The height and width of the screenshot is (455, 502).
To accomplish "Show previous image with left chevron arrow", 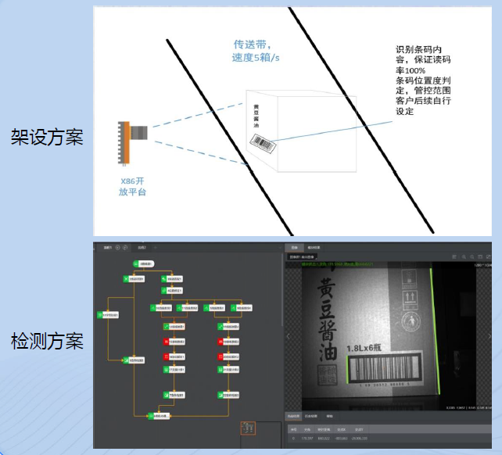I will [287, 336].
